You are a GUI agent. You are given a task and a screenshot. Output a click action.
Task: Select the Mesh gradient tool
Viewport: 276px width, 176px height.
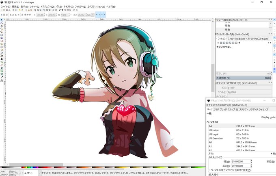[x=2, y=74]
